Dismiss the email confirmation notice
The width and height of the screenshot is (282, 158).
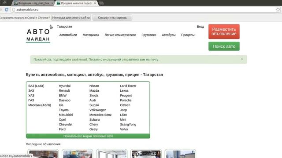242,59
